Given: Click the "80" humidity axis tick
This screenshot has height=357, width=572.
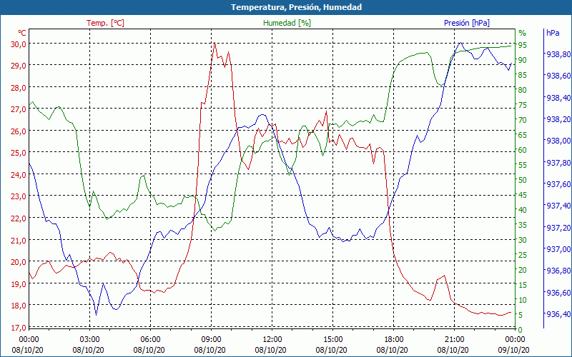Looking at the screenshot, I should click(x=523, y=90).
